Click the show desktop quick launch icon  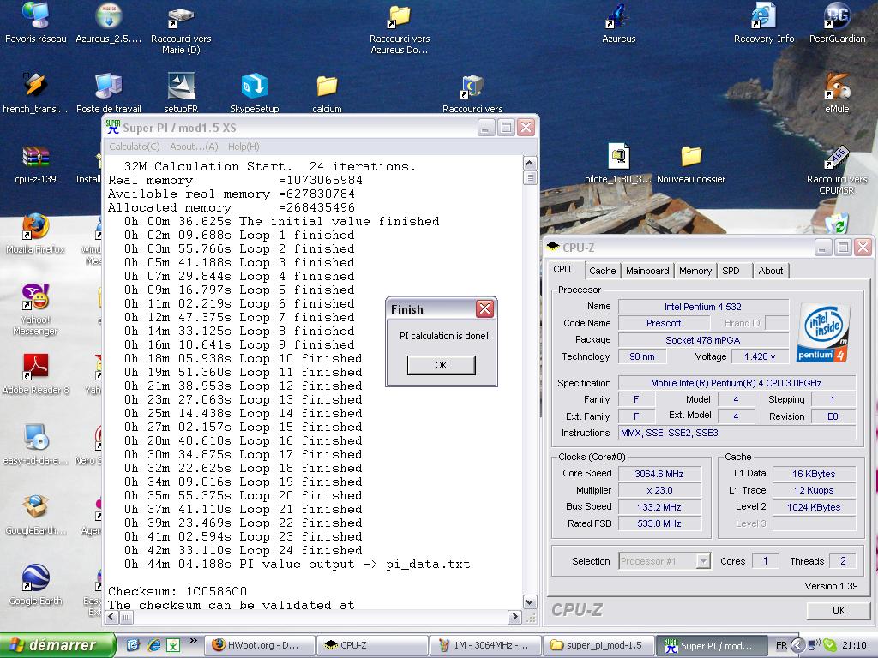pos(133,645)
